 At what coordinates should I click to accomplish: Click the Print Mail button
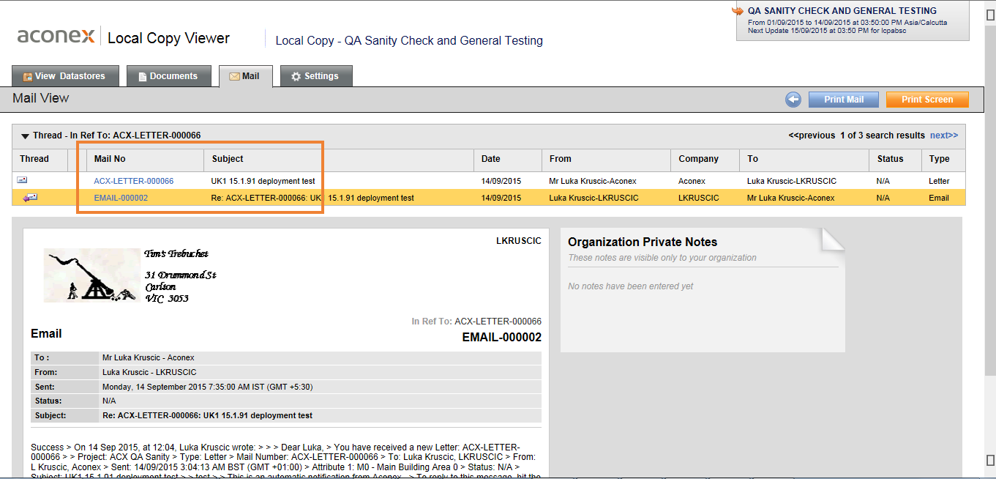point(843,100)
